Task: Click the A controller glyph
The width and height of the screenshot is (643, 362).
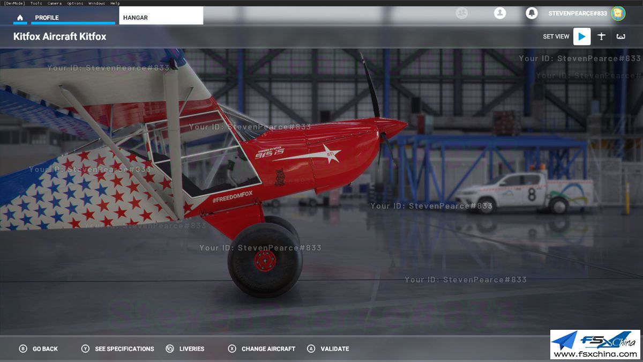Action: coord(311,349)
